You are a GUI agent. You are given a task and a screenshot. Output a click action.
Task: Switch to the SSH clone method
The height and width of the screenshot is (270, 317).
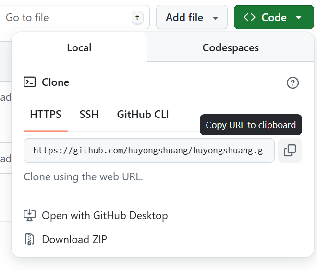click(89, 114)
